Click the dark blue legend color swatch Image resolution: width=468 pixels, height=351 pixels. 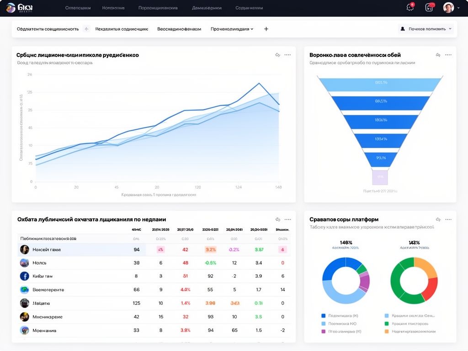(x=324, y=316)
